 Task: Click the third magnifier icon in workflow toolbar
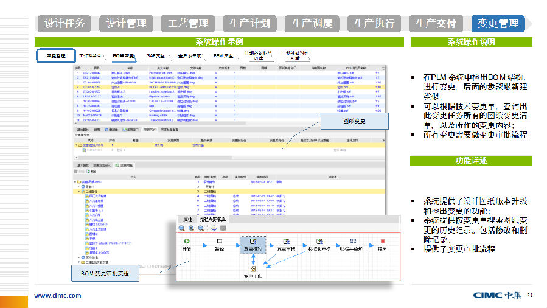click(x=201, y=228)
